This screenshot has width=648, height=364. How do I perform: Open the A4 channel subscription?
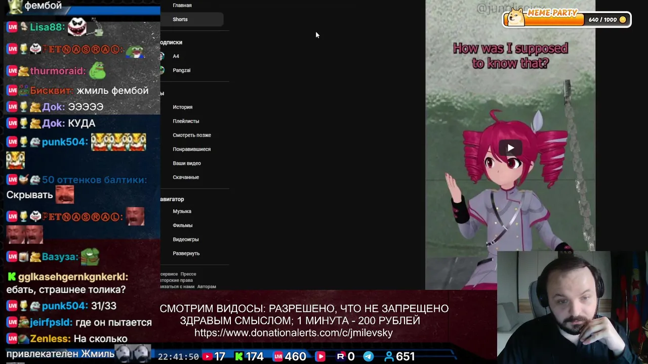coord(176,56)
